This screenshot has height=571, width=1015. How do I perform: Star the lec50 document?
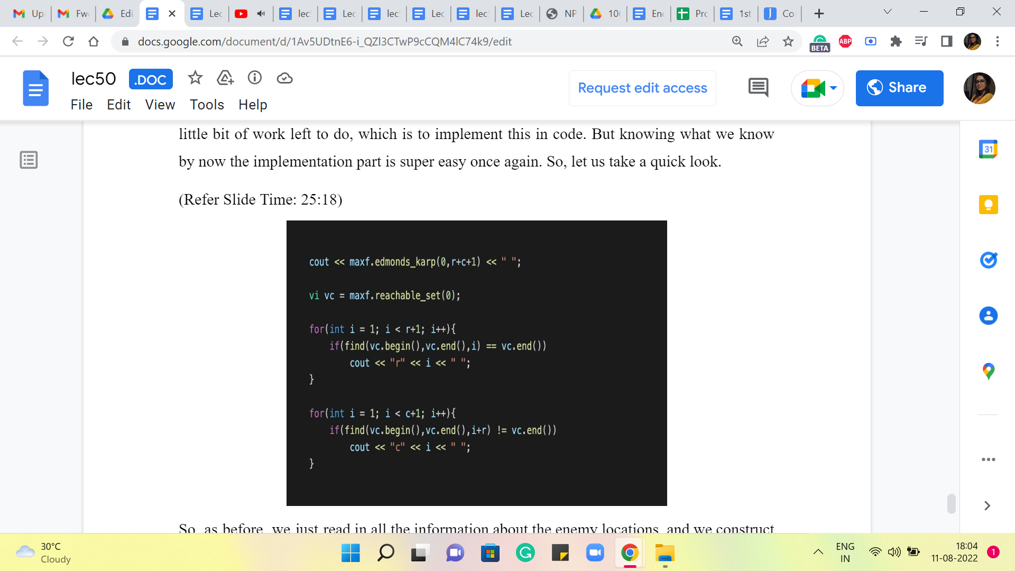[195, 78]
